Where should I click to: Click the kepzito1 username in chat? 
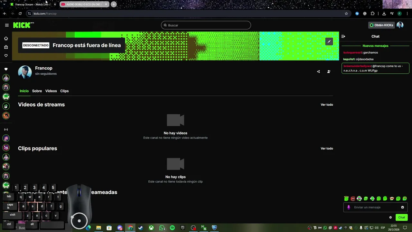coord(349,59)
